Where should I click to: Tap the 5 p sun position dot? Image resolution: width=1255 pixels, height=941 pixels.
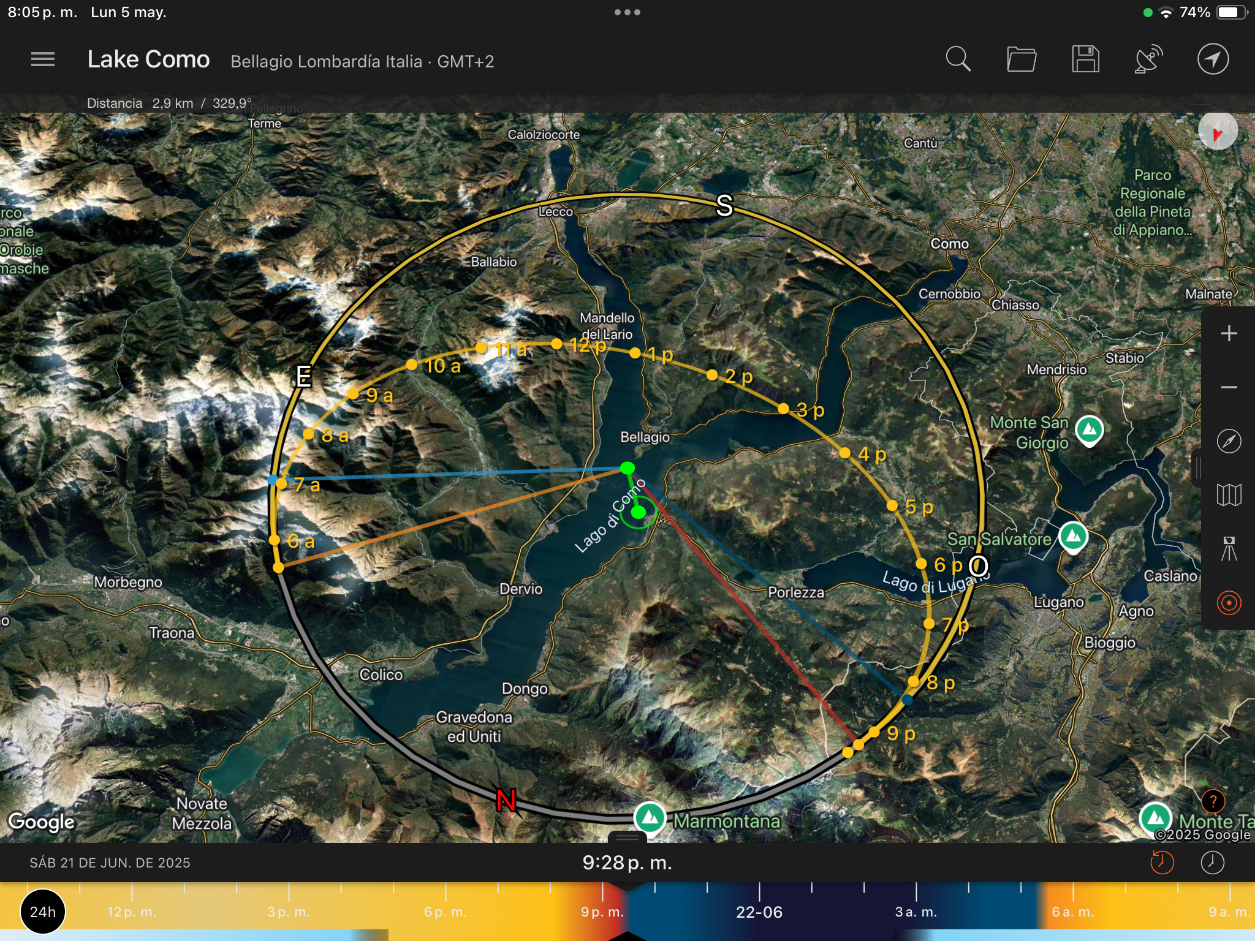(x=892, y=505)
